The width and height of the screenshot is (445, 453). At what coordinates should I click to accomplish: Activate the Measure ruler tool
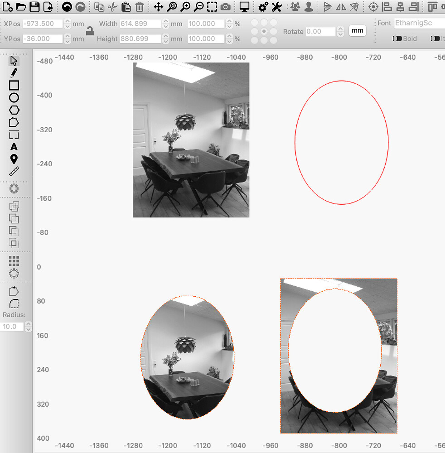click(14, 171)
